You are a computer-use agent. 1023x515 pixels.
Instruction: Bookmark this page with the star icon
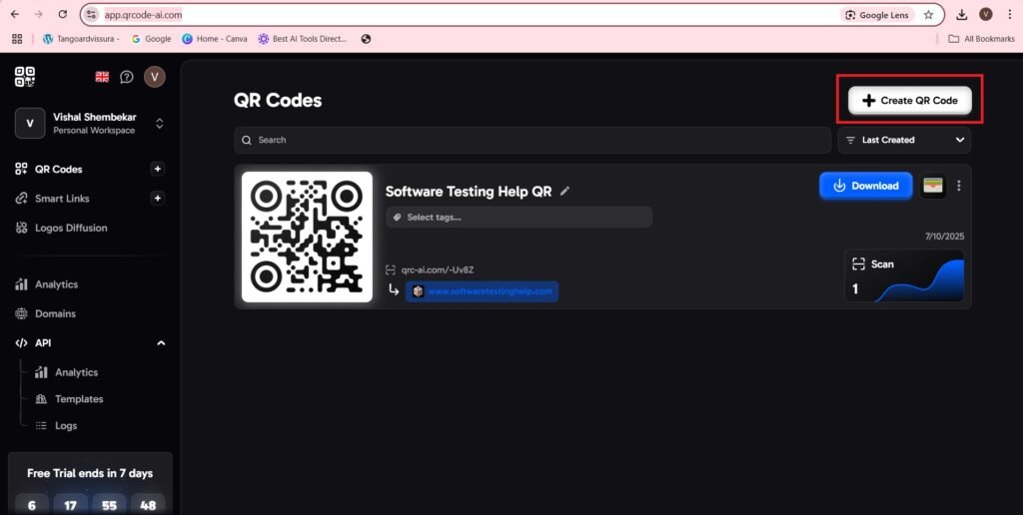(928, 15)
